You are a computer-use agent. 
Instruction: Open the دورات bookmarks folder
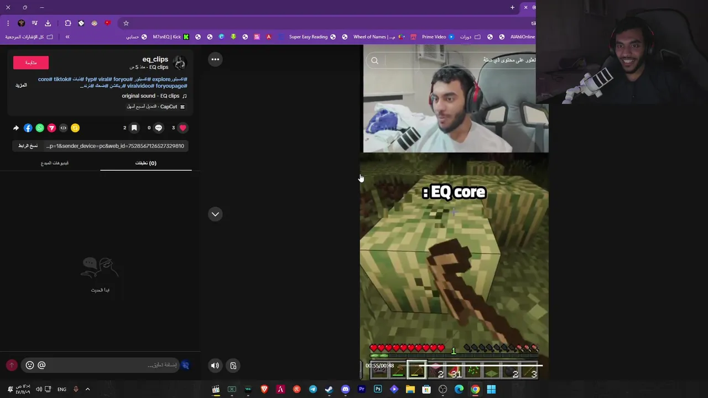pyautogui.click(x=470, y=37)
